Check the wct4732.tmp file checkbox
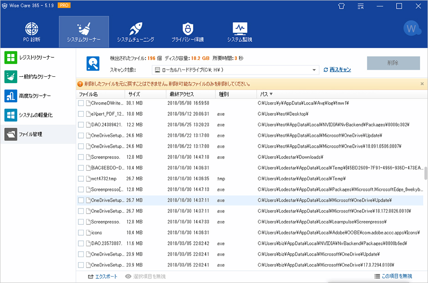This screenshot has width=428, height=283. click(81, 179)
